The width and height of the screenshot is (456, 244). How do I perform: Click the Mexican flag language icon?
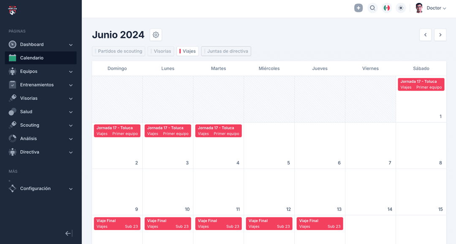tap(386, 8)
